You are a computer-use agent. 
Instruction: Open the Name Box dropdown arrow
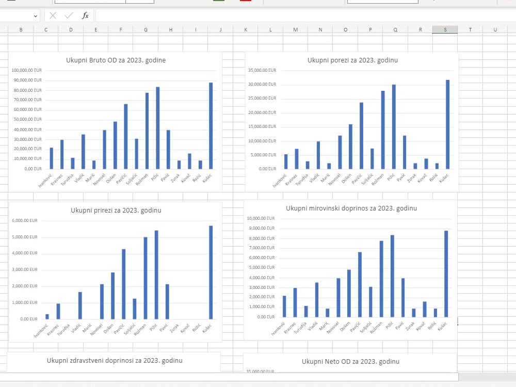[36, 15]
